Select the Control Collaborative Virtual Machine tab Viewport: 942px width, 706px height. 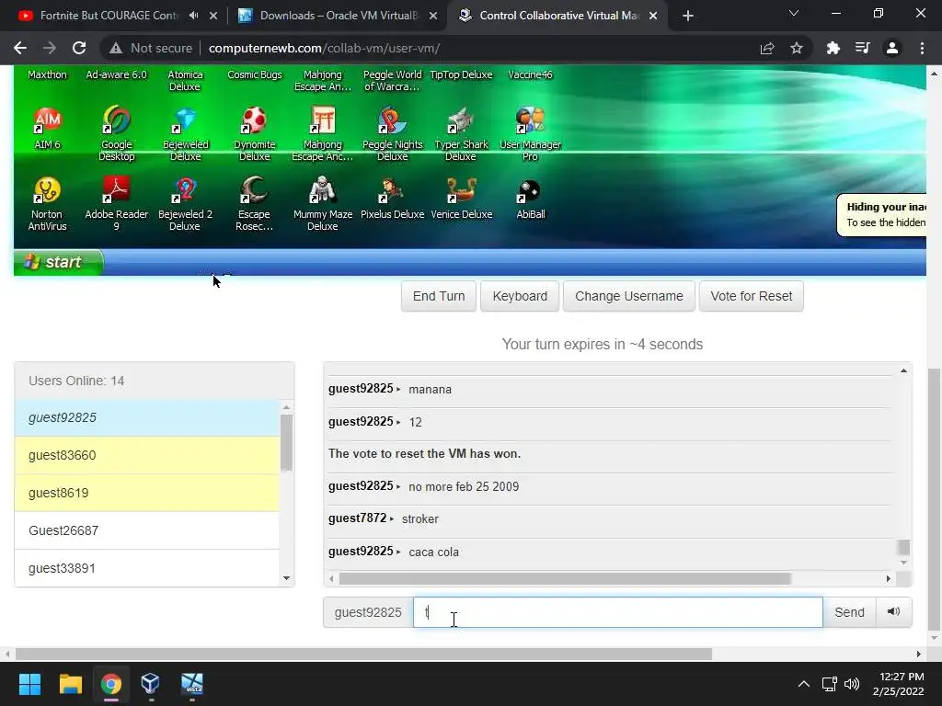[558, 16]
